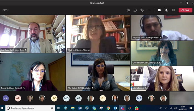Show hidden system tray icons
The width and height of the screenshot is (194, 111).
[166, 108]
